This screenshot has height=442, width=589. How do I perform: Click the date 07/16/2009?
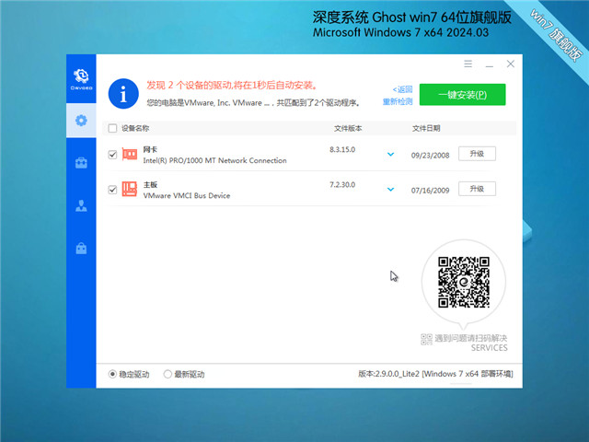click(x=430, y=191)
